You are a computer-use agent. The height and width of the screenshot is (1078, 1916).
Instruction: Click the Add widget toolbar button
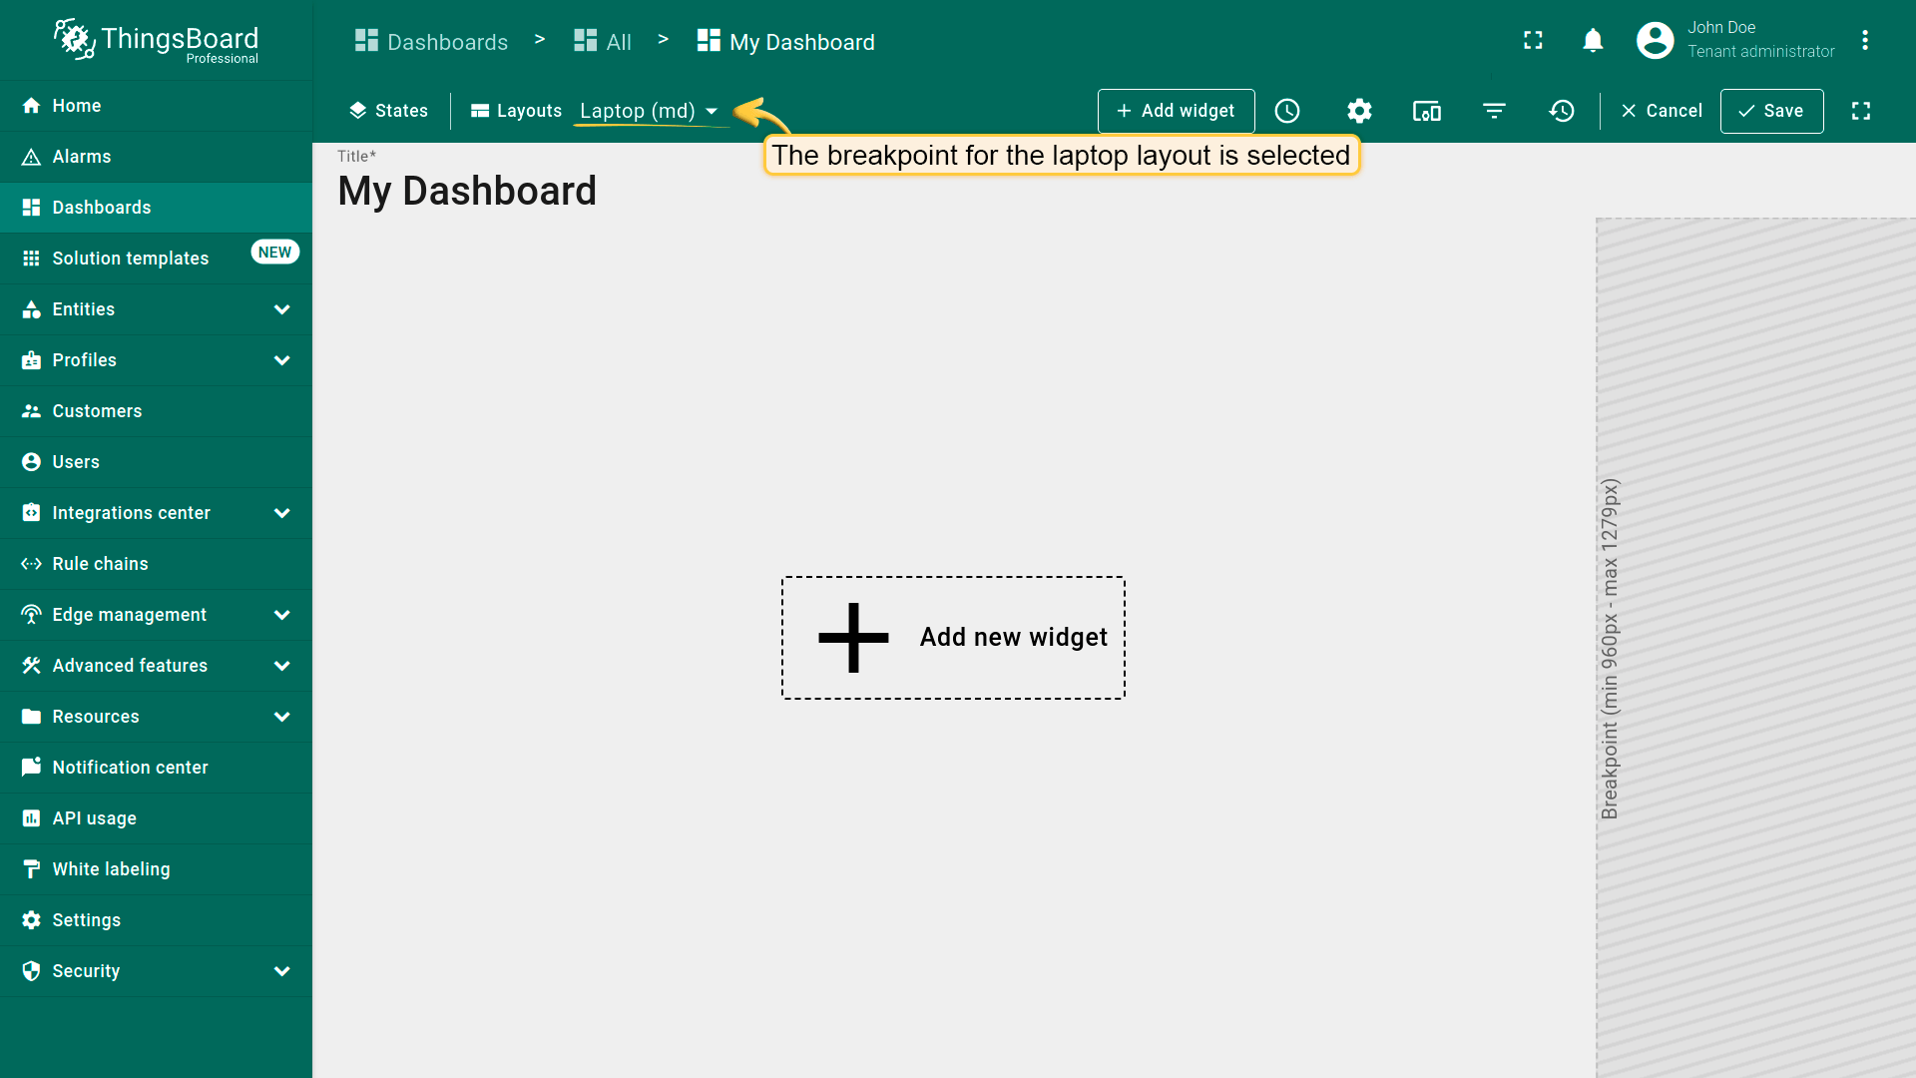pos(1176,111)
